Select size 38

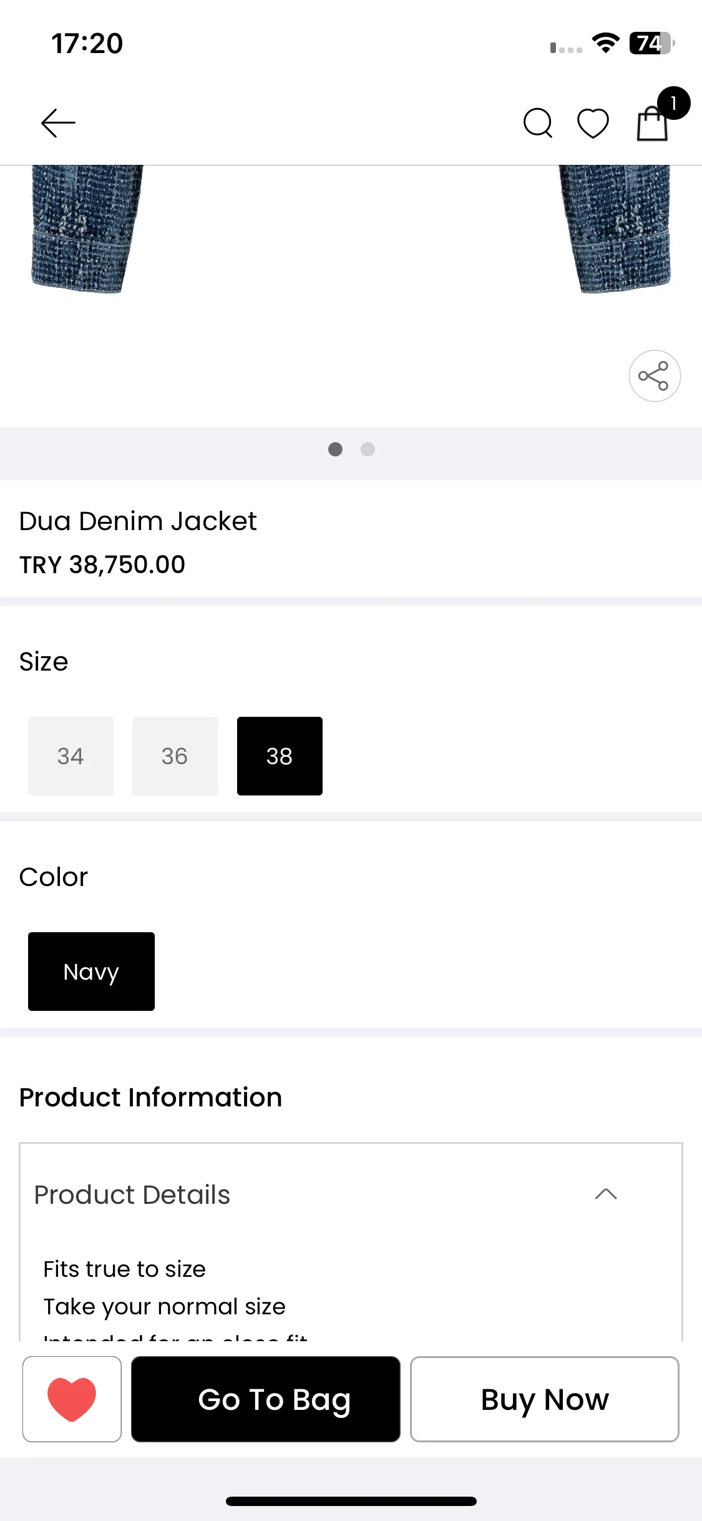click(x=280, y=756)
